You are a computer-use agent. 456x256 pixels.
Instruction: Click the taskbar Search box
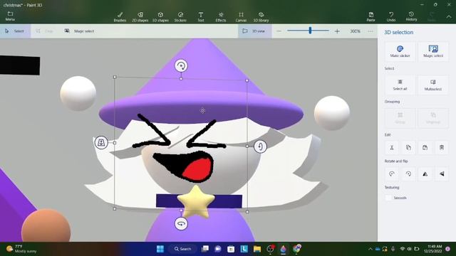182,249
